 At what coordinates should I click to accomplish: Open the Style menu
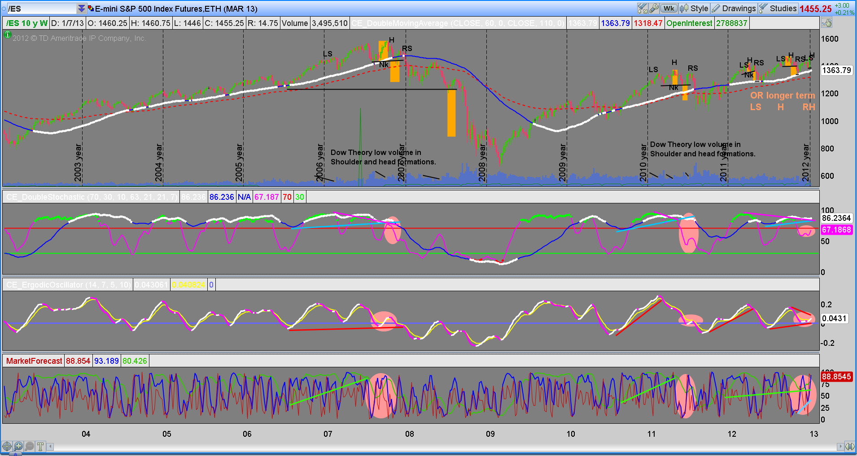click(694, 9)
